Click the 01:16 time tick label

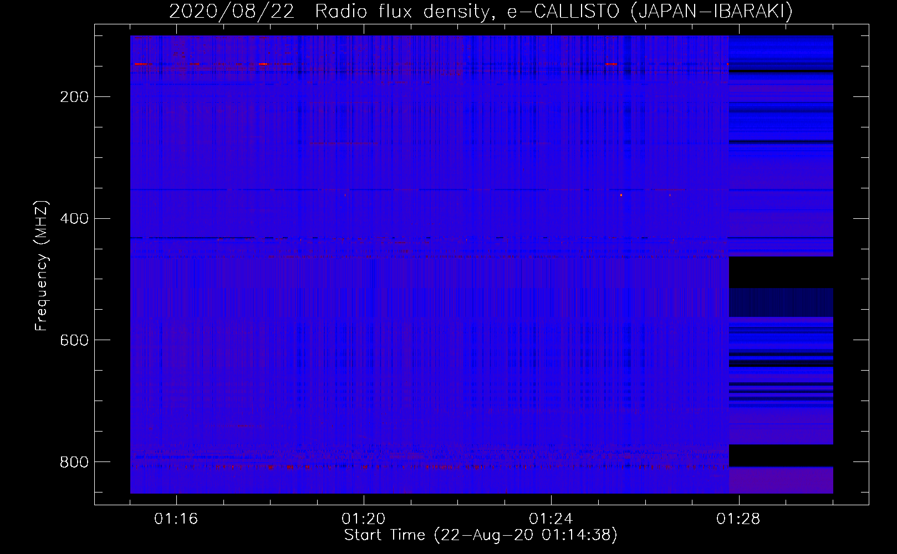[x=176, y=519]
